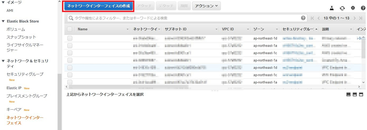
Task: Open the アクション dropdown menu
Action: (206, 6)
